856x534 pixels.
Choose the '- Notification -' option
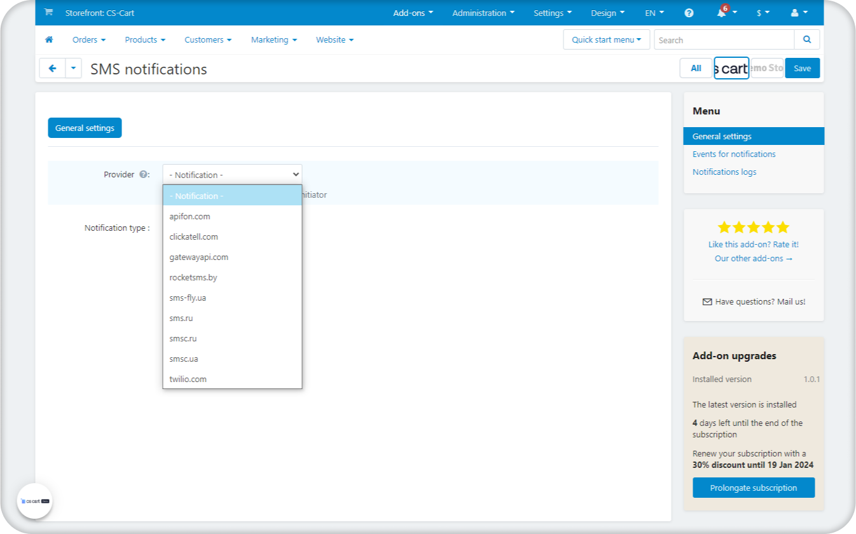coord(232,196)
